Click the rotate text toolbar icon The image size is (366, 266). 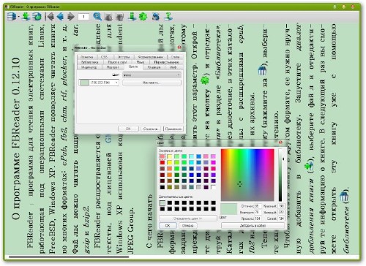pyautogui.click(x=156, y=17)
